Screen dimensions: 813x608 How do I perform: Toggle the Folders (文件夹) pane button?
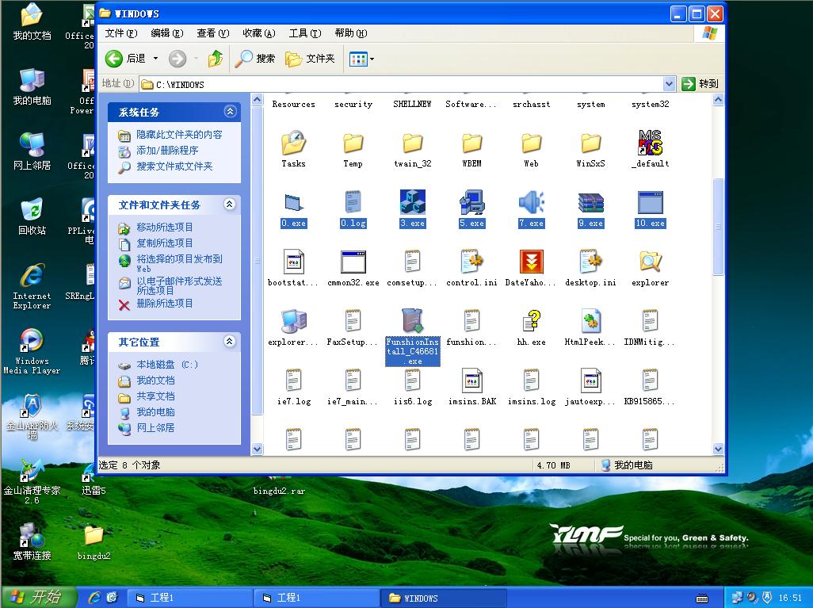tap(310, 59)
